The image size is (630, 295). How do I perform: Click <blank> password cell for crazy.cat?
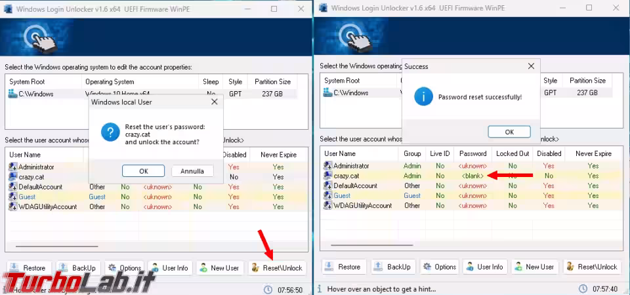pos(473,176)
